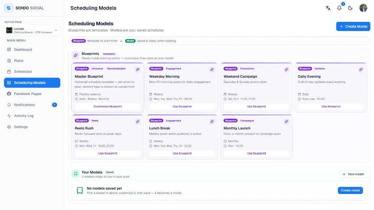Click the Campaigns tag on Monthly Launch
374x210 pixels.
coord(247,121)
